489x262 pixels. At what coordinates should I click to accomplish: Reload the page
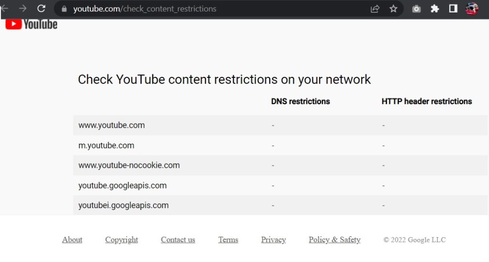point(41,9)
